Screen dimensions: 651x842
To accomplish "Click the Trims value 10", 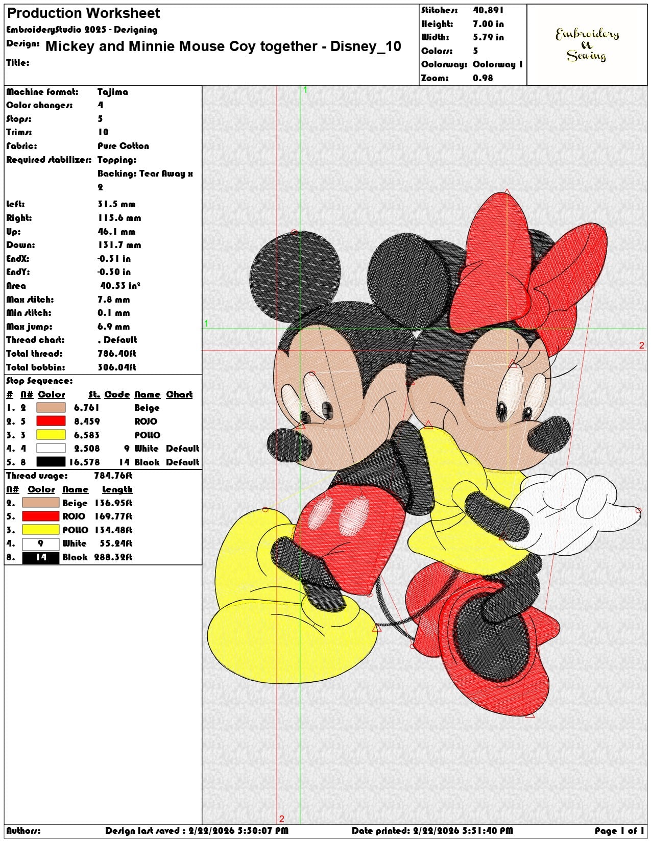I will (103, 132).
